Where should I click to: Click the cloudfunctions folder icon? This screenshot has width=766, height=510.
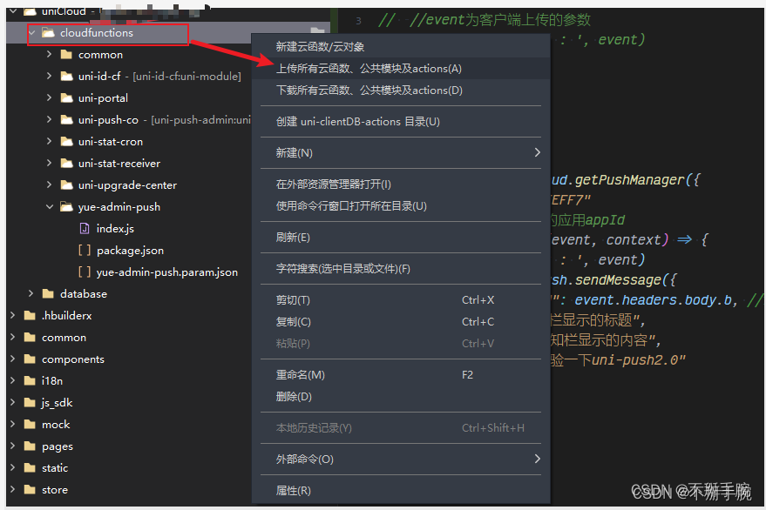[x=48, y=33]
